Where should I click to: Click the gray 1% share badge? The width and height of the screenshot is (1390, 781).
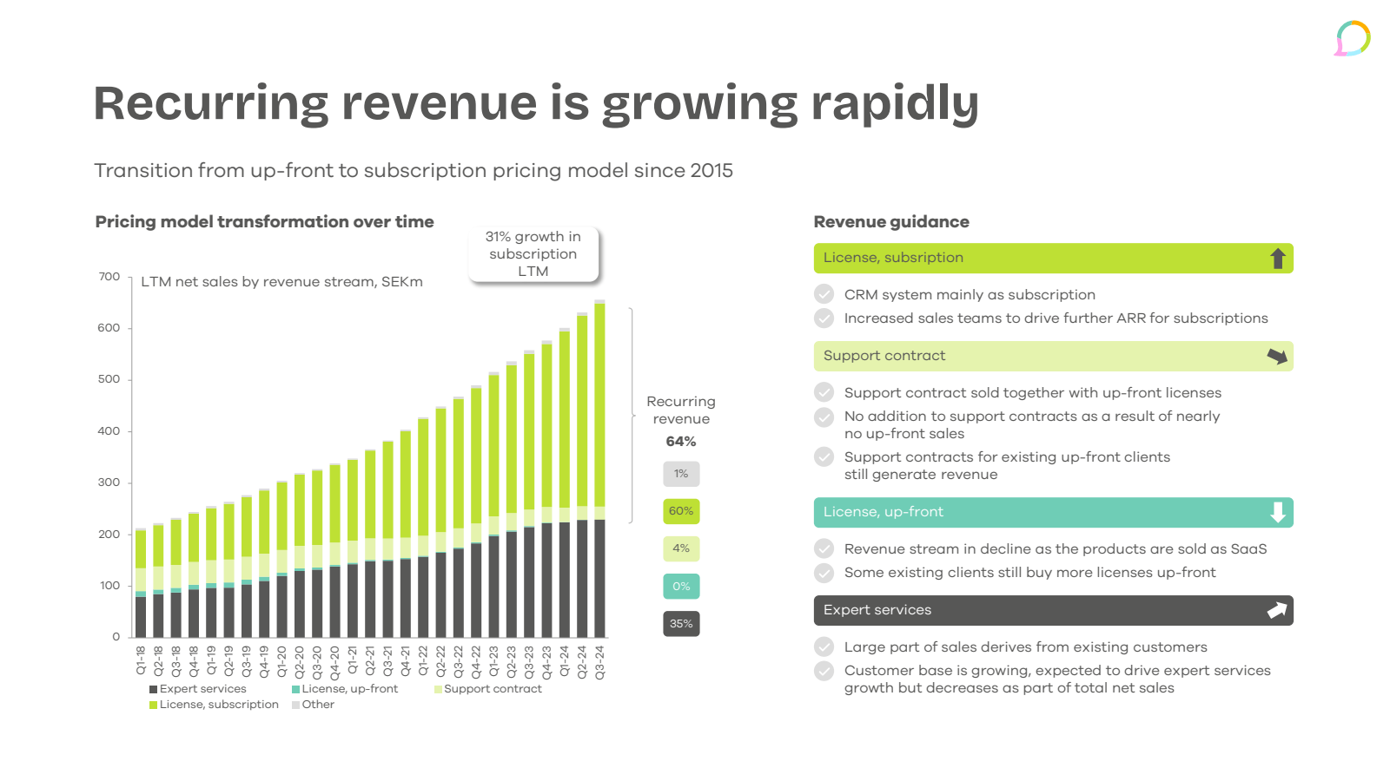tap(681, 474)
